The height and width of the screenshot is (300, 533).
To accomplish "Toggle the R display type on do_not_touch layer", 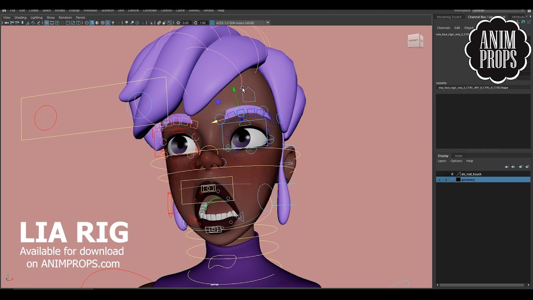I will [452, 174].
